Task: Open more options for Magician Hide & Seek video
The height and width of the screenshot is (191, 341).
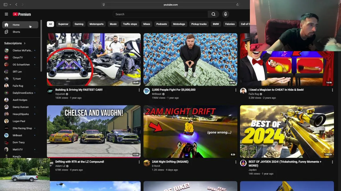Action: tap(332, 90)
